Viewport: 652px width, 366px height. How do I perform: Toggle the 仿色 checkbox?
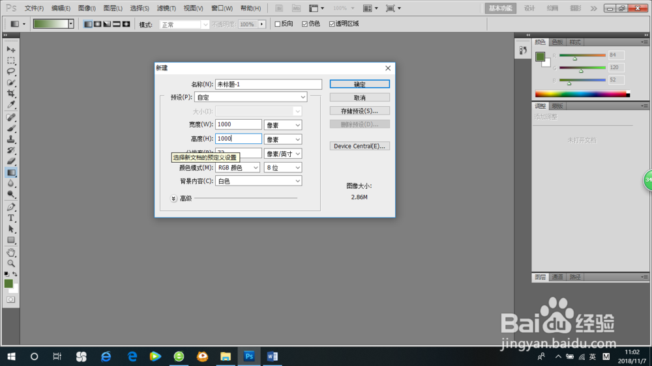point(304,24)
